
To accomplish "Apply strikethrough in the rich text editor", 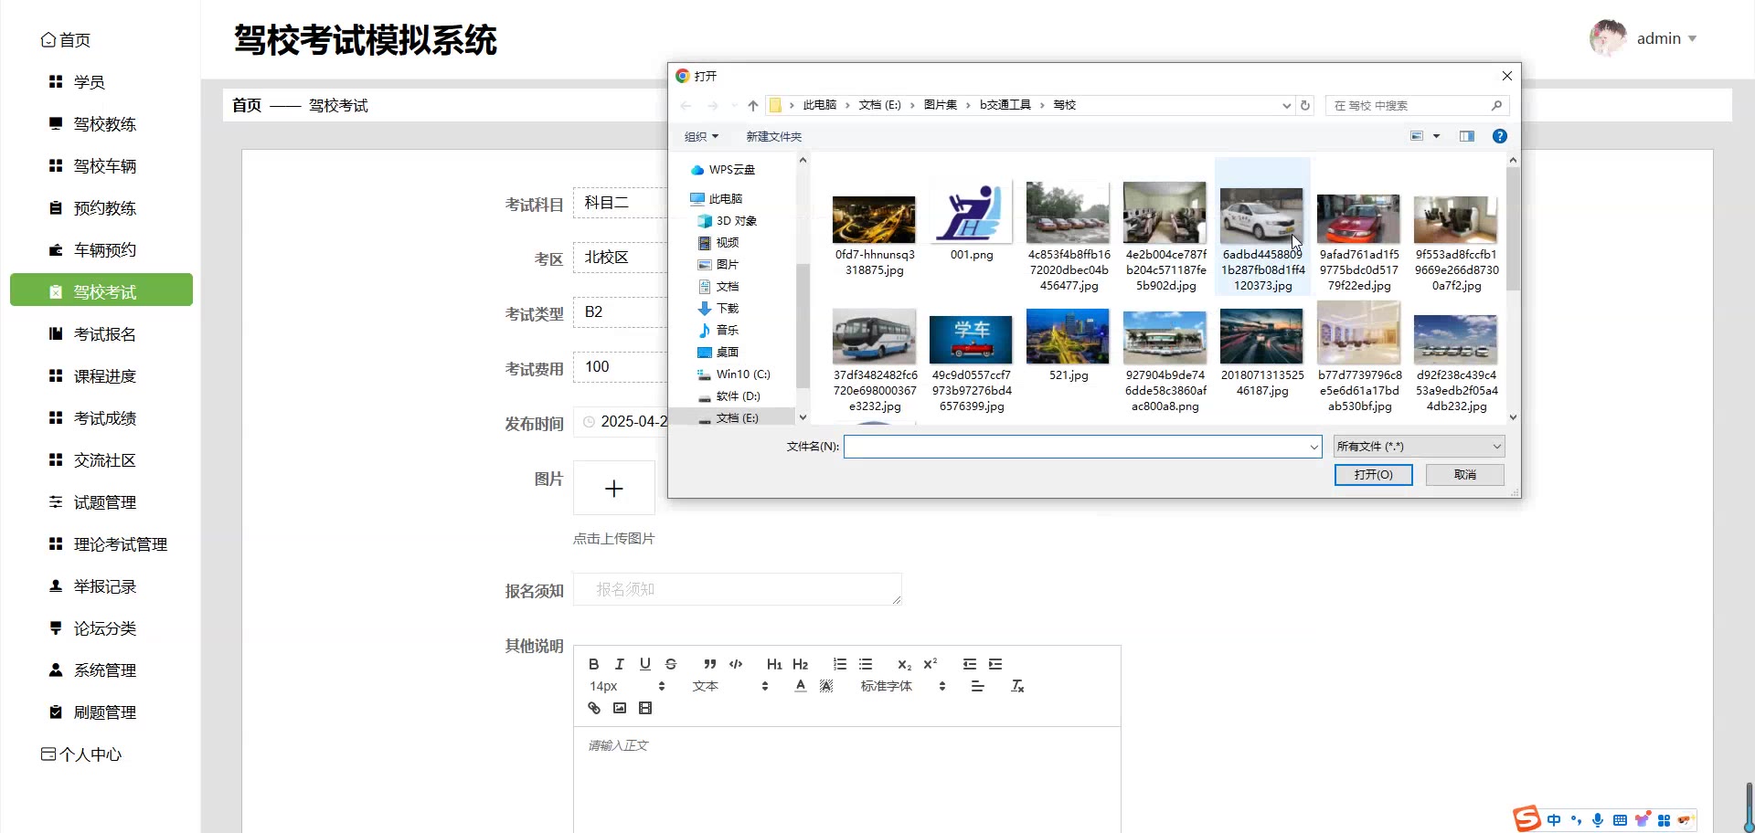I will [671, 664].
